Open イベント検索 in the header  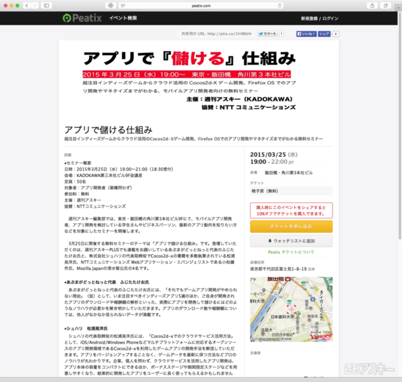point(123,18)
